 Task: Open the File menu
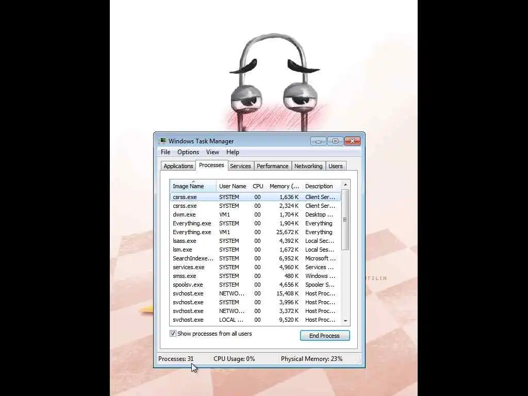tap(166, 152)
